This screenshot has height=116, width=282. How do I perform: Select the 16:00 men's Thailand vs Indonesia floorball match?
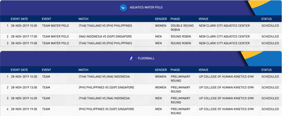[x=104, y=98]
